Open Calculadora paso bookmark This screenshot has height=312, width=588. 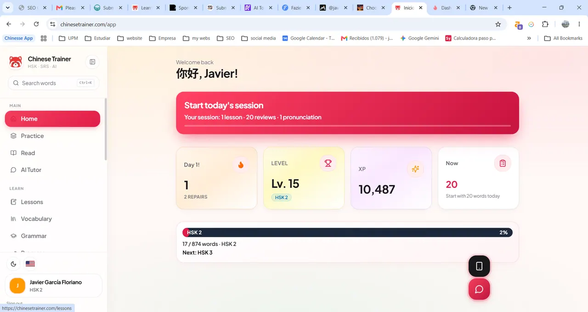(x=470, y=38)
